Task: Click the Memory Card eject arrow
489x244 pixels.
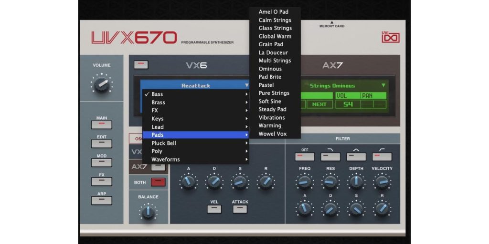Action: pos(331,22)
